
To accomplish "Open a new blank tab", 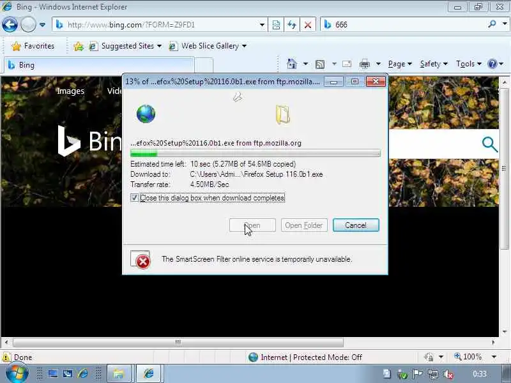I will [x=204, y=65].
